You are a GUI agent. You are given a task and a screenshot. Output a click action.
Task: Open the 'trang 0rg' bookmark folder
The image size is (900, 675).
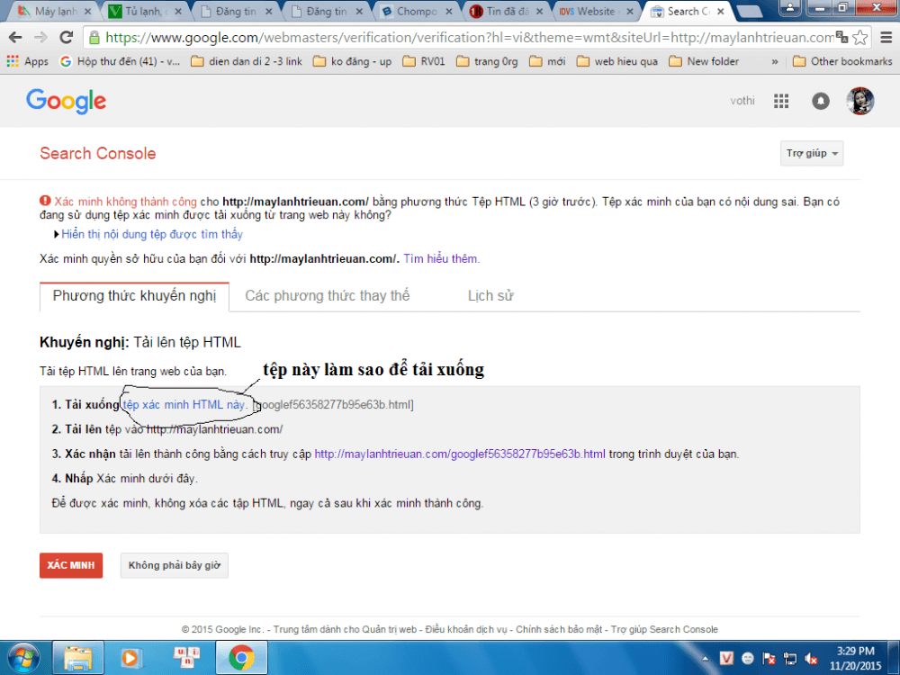pyautogui.click(x=487, y=61)
